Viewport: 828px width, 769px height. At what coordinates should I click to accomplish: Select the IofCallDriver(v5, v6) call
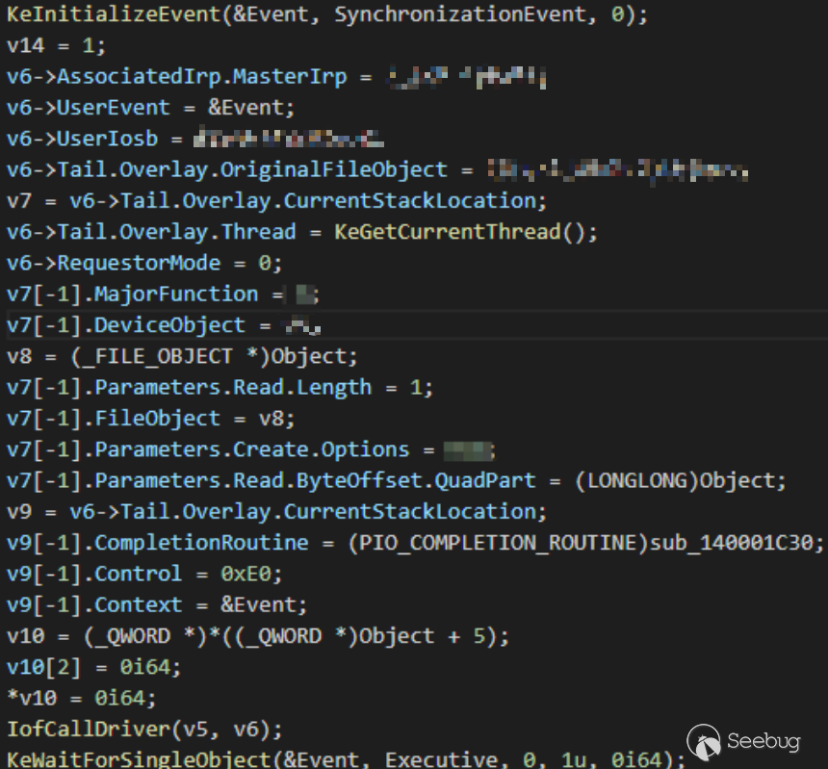[x=144, y=731]
